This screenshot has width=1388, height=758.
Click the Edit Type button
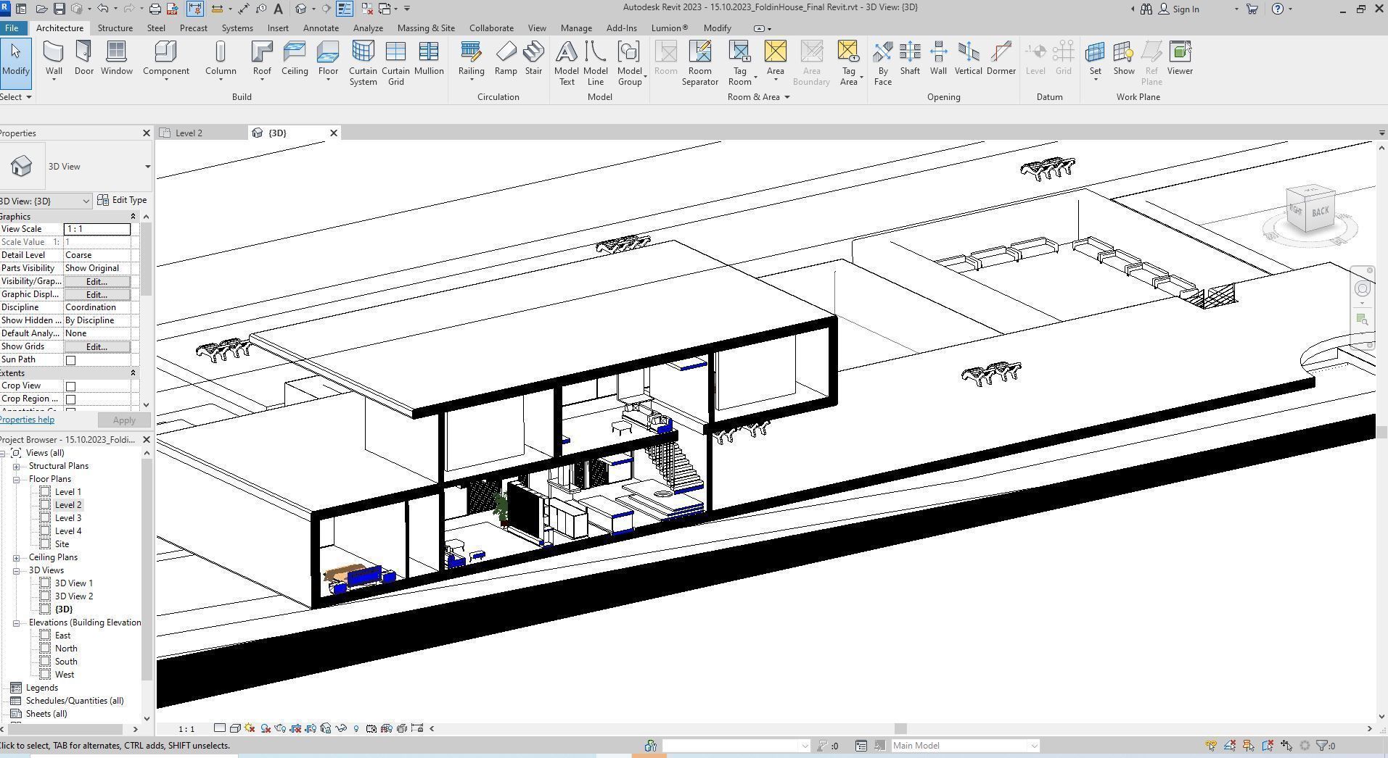[x=123, y=200]
